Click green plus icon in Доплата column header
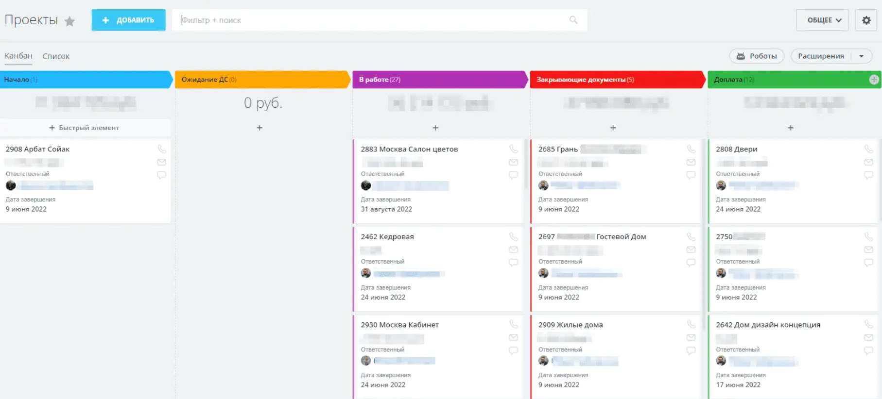This screenshot has width=882, height=399. click(x=874, y=80)
